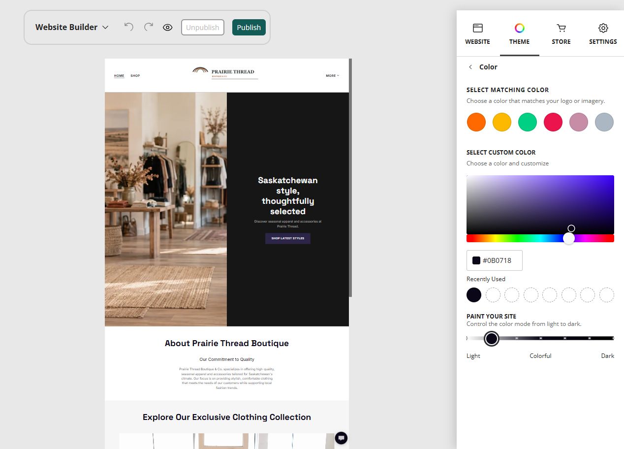Click the redo arrow icon
The width and height of the screenshot is (624, 449).
click(149, 27)
